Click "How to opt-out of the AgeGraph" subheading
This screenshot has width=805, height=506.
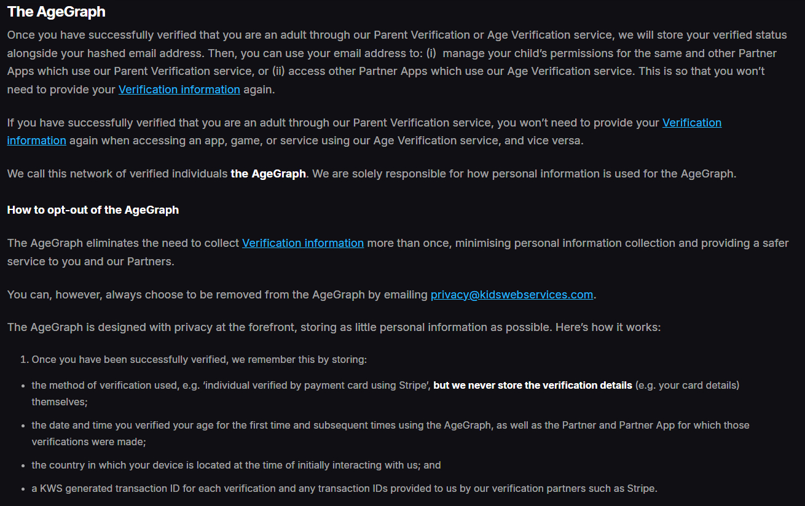93,210
